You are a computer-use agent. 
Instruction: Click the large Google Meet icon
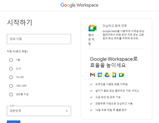click(x=92, y=28)
